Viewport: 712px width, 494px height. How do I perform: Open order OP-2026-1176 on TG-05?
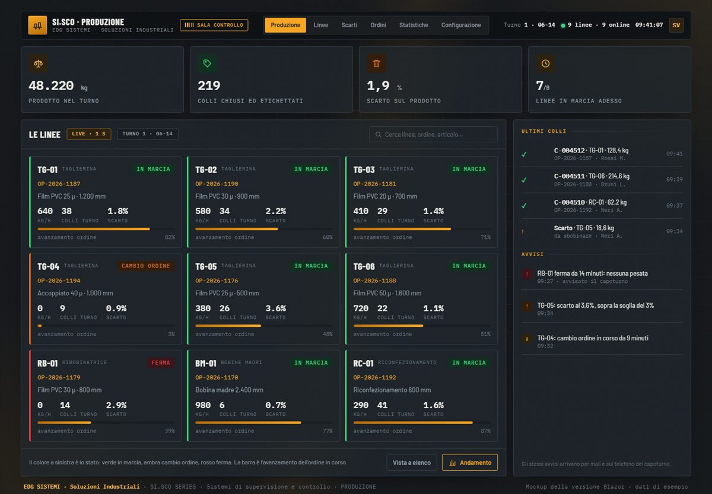(x=217, y=281)
